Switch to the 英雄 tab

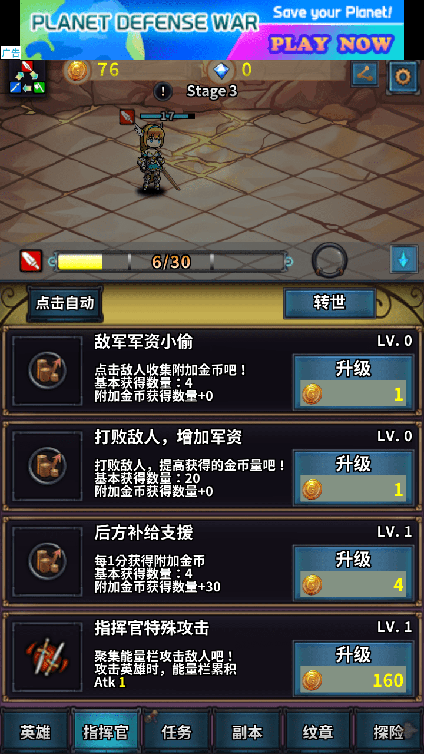pos(35,732)
